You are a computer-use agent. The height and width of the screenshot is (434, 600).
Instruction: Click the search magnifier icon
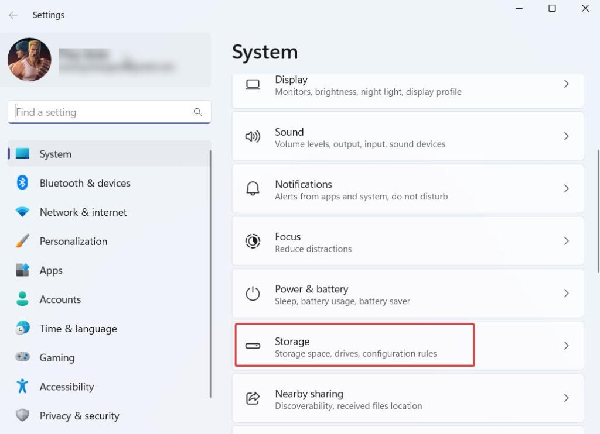pyautogui.click(x=197, y=112)
